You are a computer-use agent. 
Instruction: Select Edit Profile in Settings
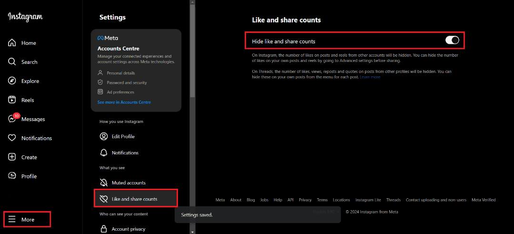[123, 136]
